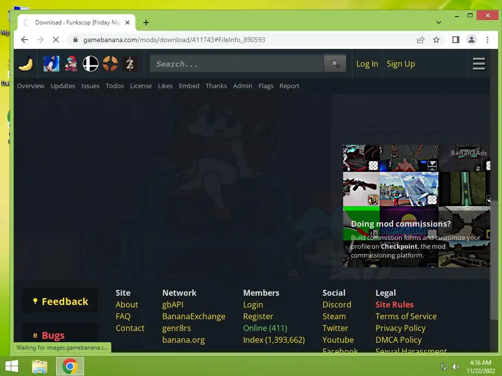Open the FAQ footer link
The image size is (502, 376).
[123, 316]
